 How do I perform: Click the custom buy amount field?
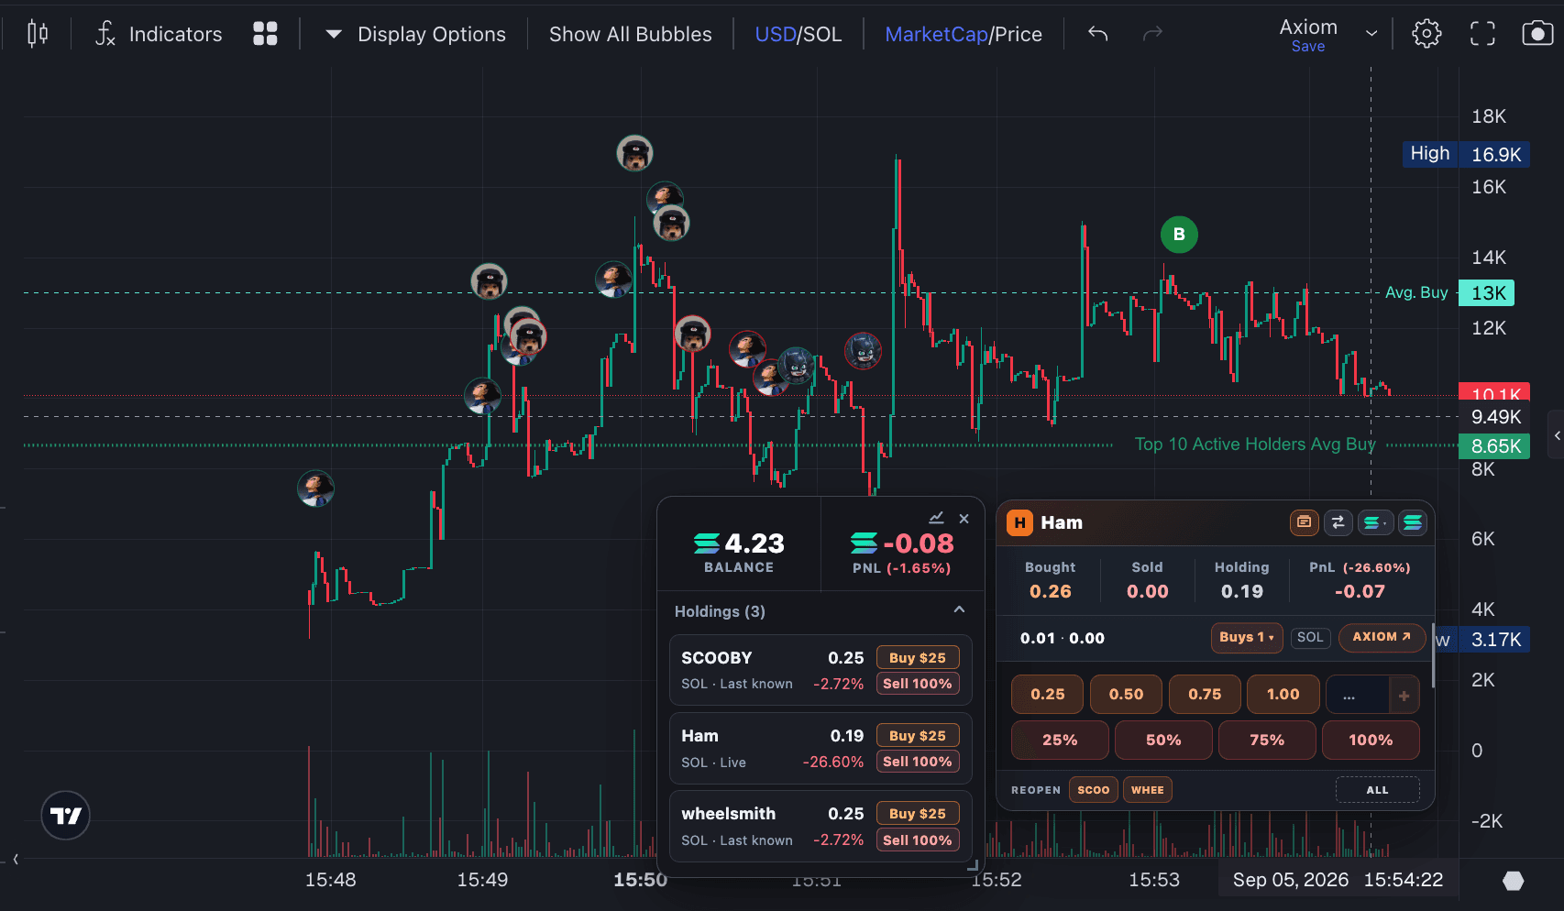[x=1357, y=696]
